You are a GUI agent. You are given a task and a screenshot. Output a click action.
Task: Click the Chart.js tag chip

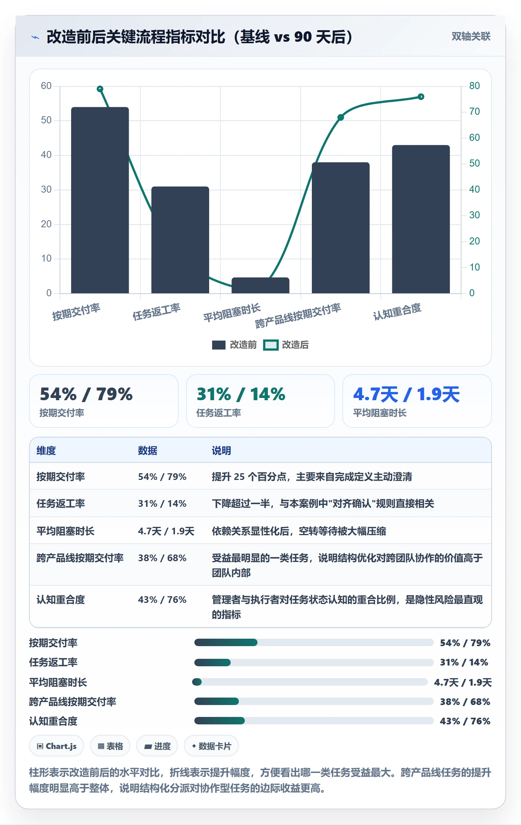pyautogui.click(x=57, y=746)
